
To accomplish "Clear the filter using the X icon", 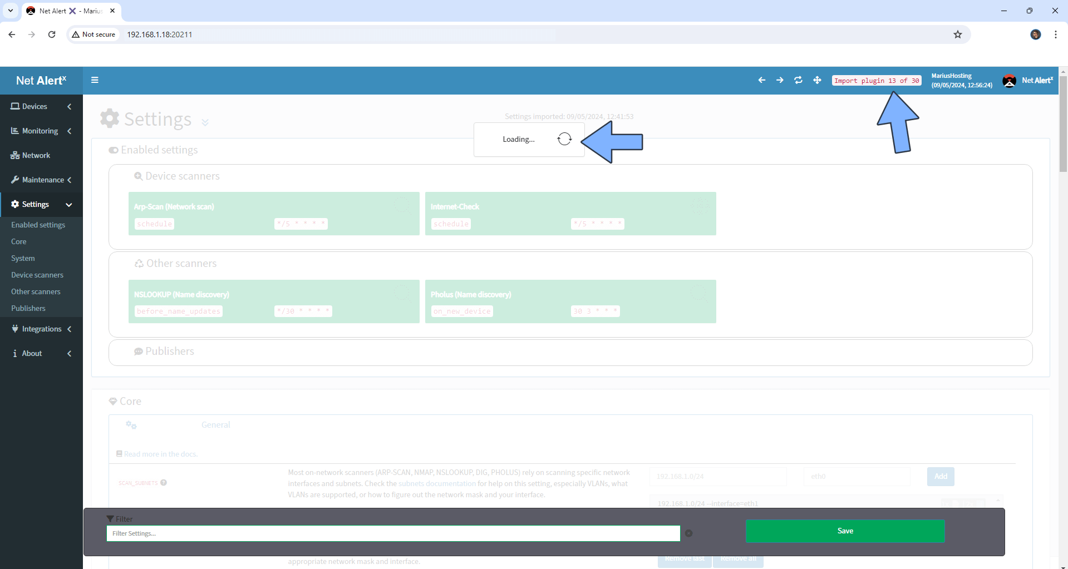I will pos(688,533).
